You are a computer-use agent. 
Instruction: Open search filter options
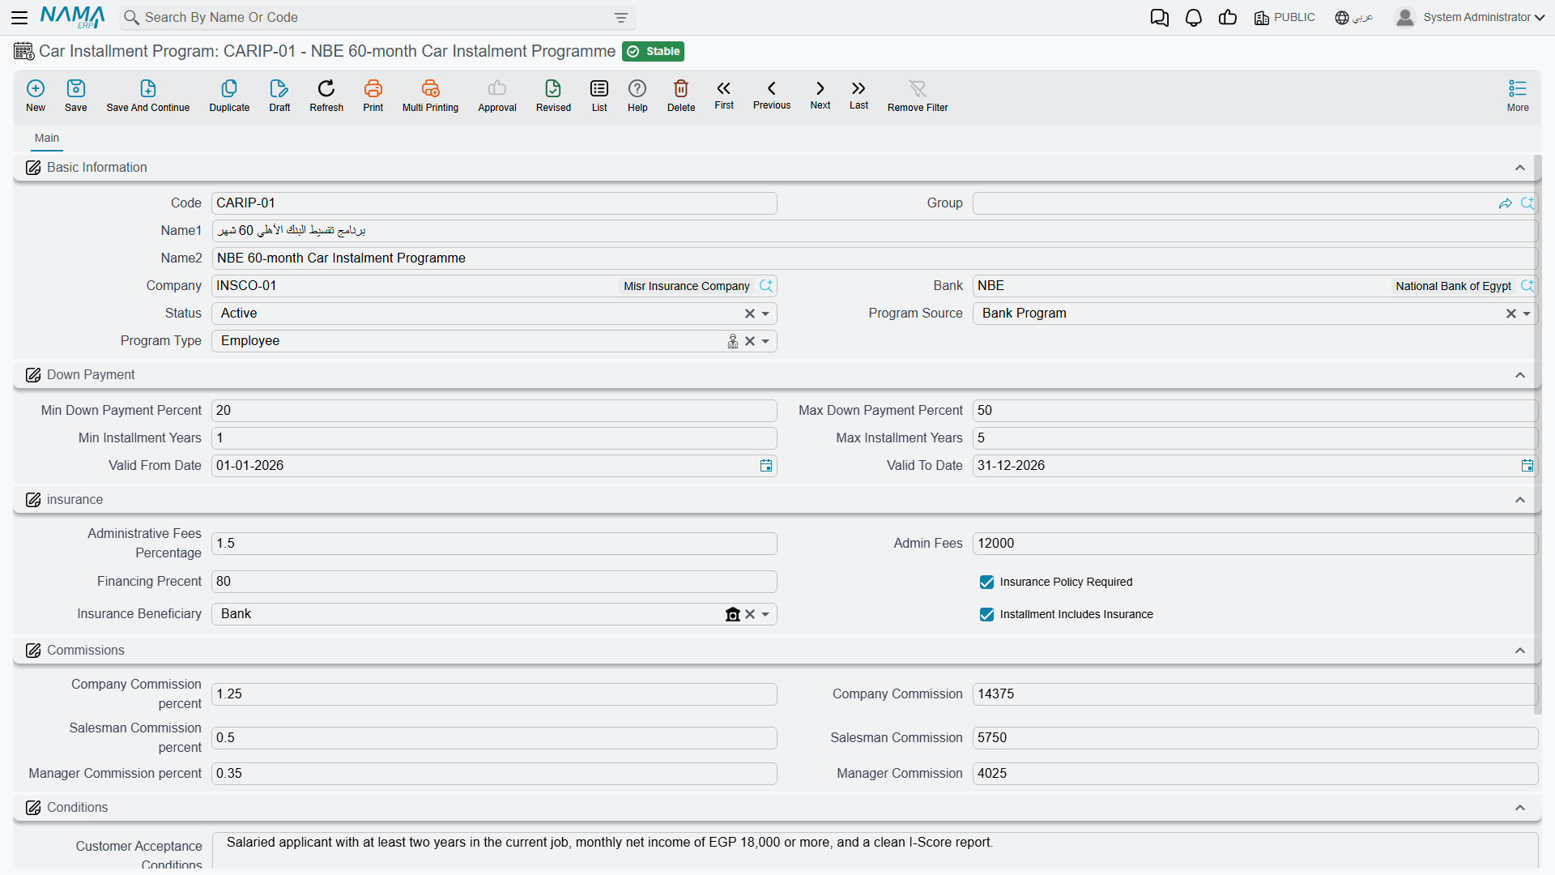pos(621,18)
